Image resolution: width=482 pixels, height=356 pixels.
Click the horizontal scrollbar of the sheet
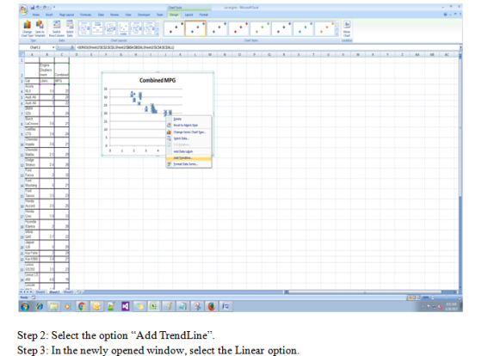(x=372, y=292)
